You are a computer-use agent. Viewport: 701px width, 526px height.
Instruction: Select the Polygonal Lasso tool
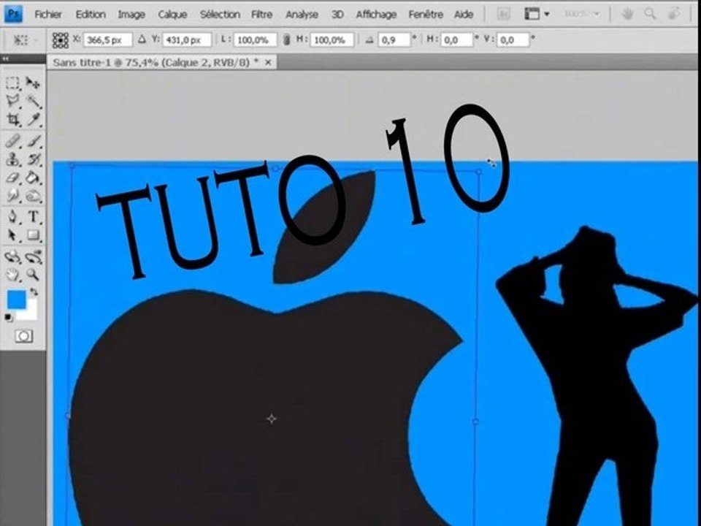[12, 101]
